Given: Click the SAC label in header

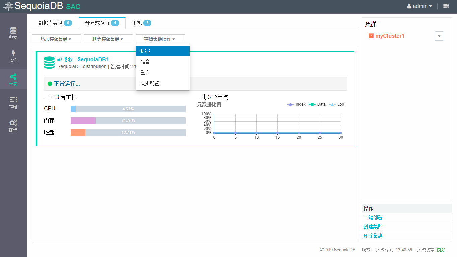Looking at the screenshot, I should pyautogui.click(x=73, y=7).
